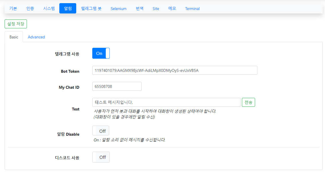
Task: Open the 기본 menu tab
Action: click(13, 9)
